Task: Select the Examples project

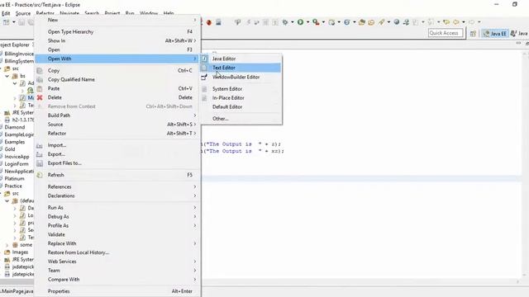Action: [x=15, y=142]
